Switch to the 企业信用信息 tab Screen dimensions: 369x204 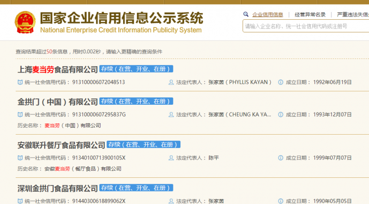coord(268,15)
